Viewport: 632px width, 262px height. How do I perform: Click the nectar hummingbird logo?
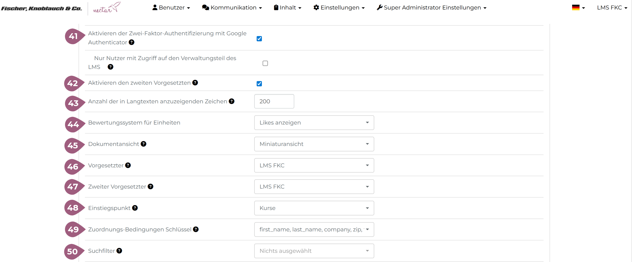107,8
